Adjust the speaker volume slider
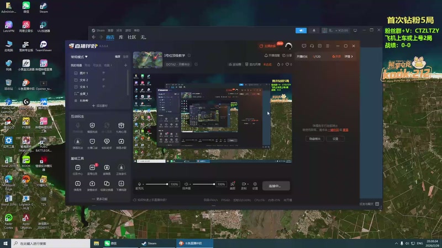Image resolution: width=442 pixels, height=248 pixels. tap(204, 184)
